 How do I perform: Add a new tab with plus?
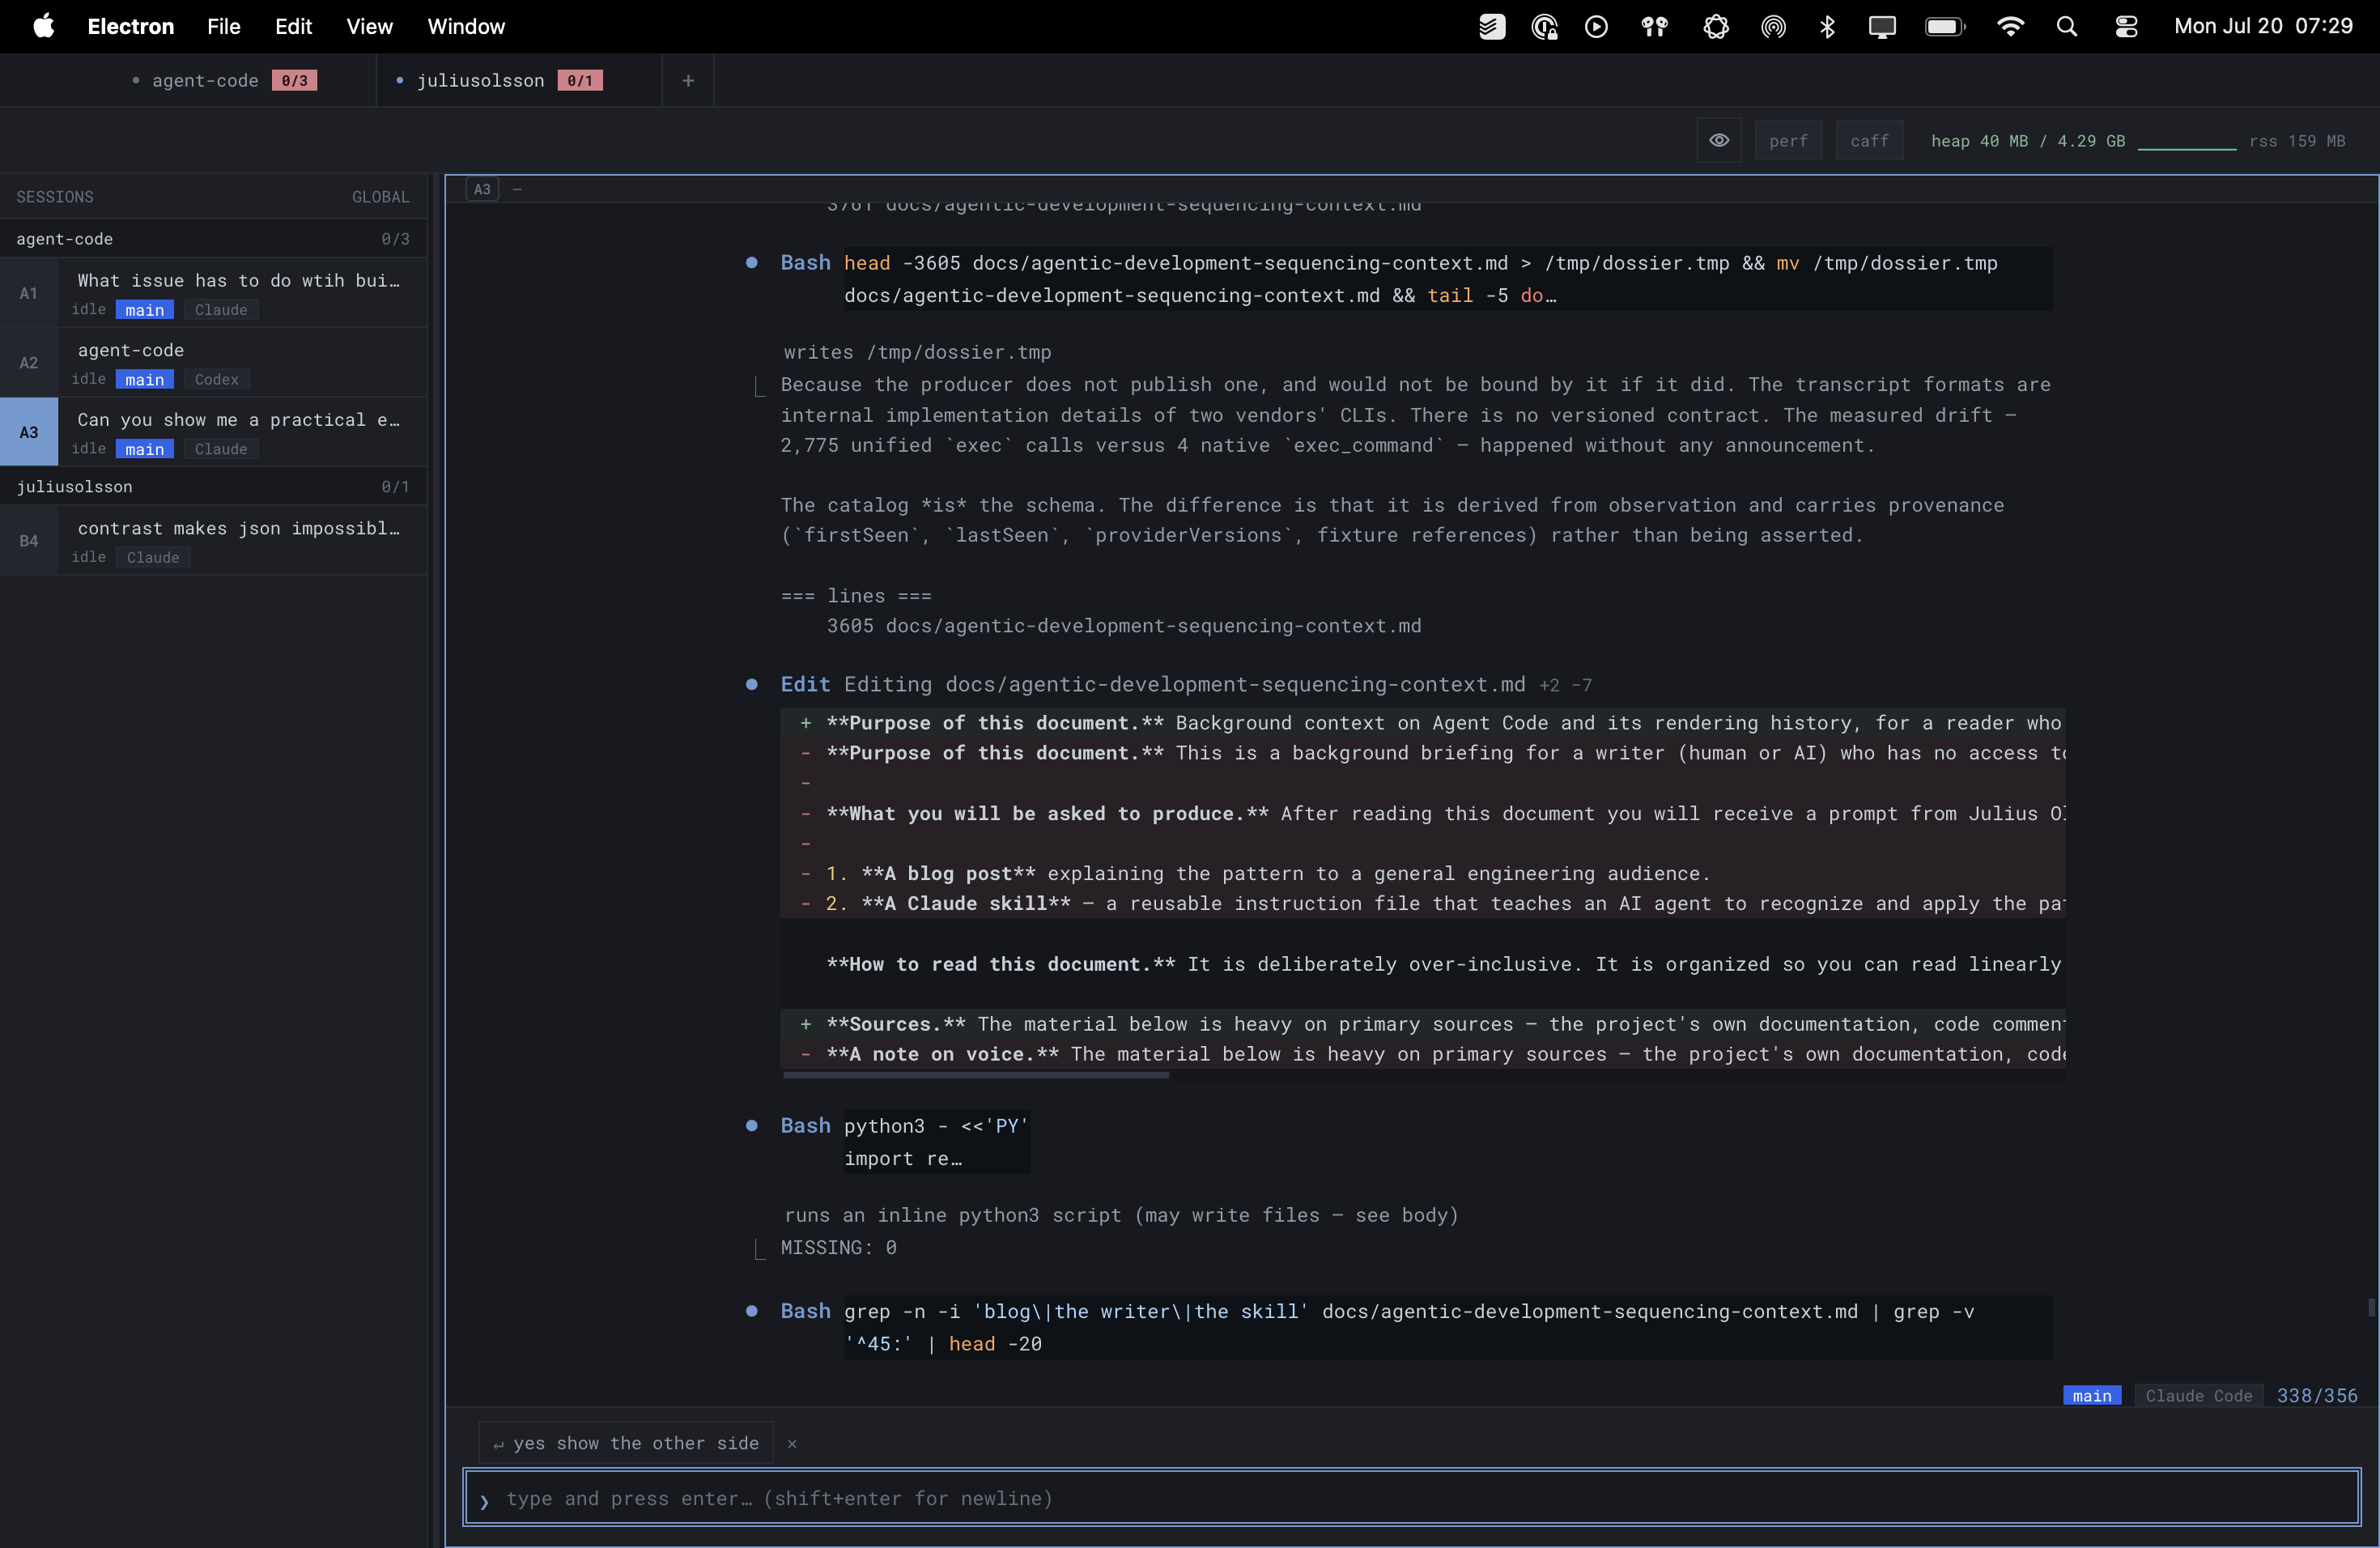click(x=688, y=81)
